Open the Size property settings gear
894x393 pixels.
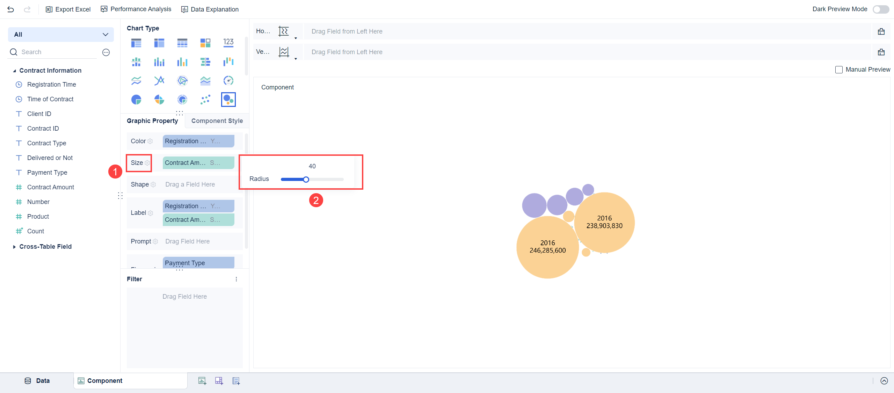coord(147,163)
